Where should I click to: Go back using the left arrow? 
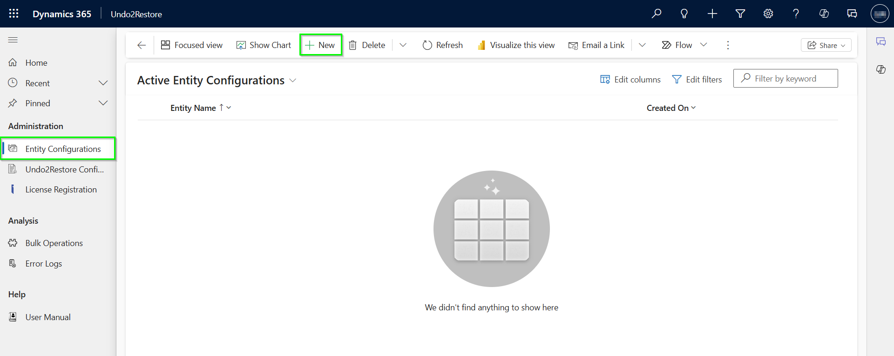pyautogui.click(x=142, y=45)
